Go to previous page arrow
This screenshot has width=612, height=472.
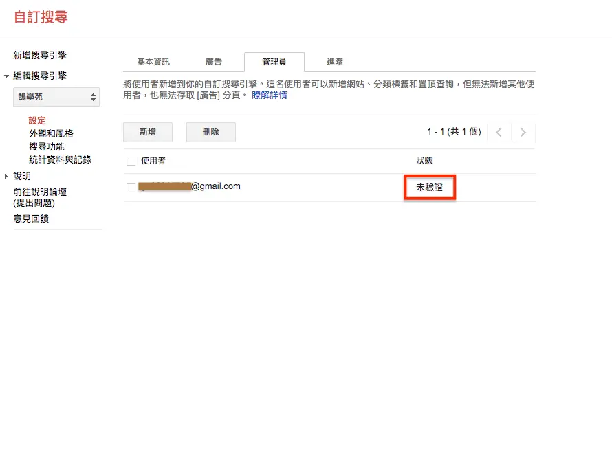[x=499, y=132]
